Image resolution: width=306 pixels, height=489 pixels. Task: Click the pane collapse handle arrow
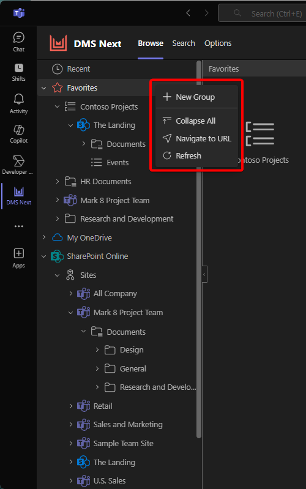click(x=204, y=274)
